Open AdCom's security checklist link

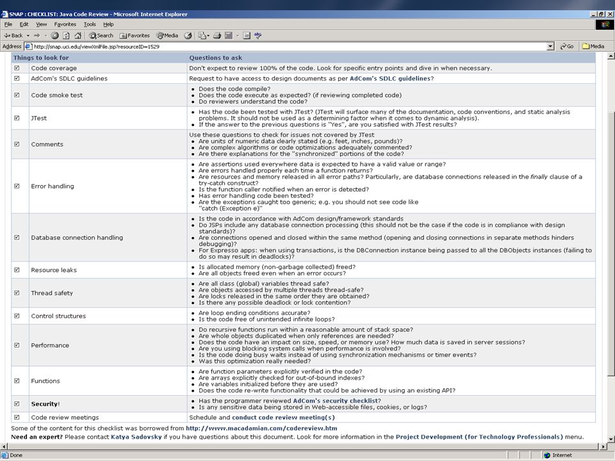(336, 401)
